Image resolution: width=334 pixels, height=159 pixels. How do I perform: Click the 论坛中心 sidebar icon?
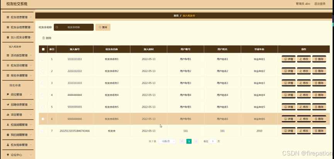pyautogui.click(x=8, y=155)
